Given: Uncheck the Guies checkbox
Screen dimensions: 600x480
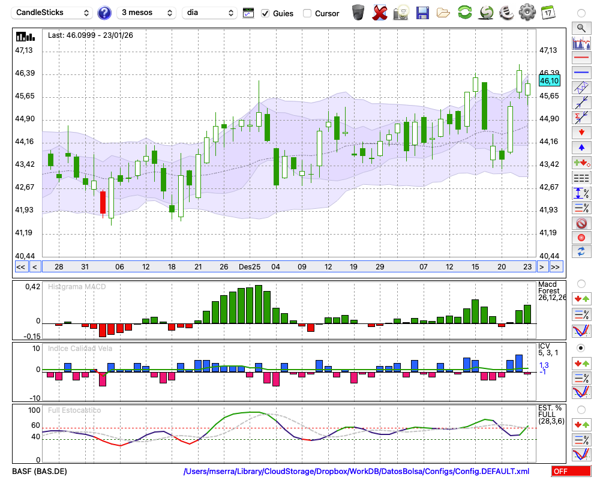Looking at the screenshot, I should coord(265,13).
